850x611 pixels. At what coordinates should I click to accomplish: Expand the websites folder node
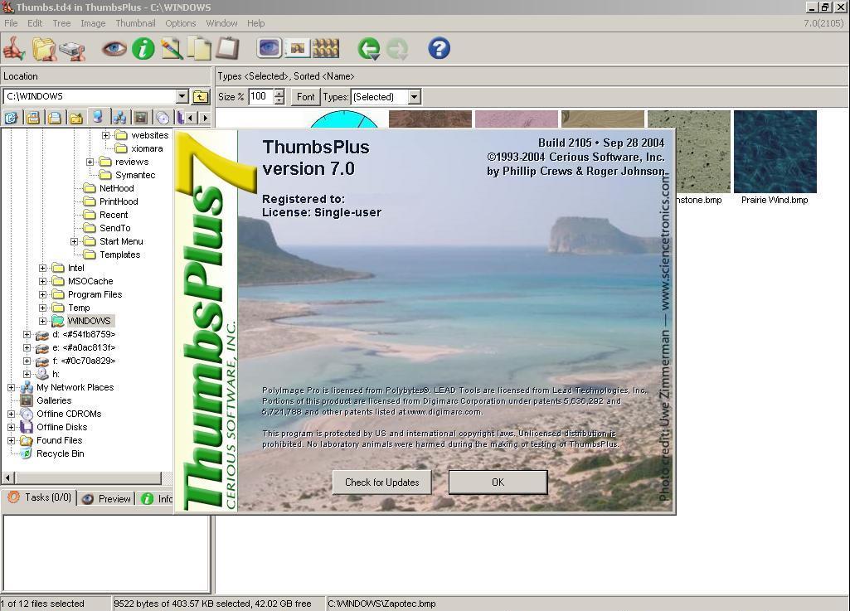click(x=105, y=135)
